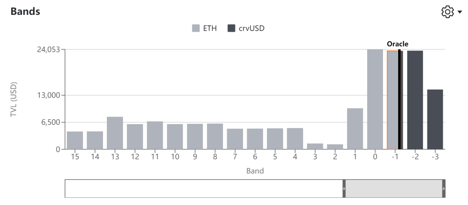Select the bar for band 0
The image size is (468, 205).
pyautogui.click(x=375, y=99)
